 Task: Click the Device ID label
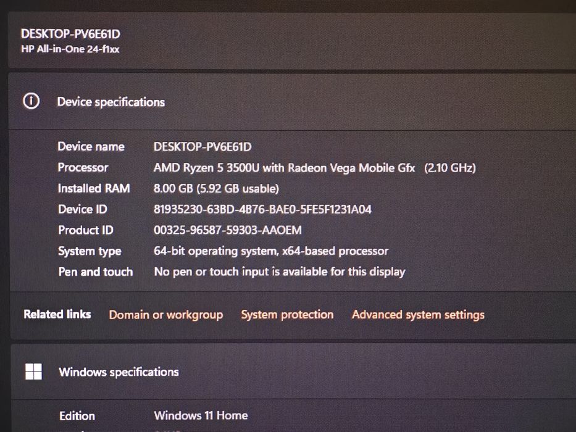pos(83,209)
